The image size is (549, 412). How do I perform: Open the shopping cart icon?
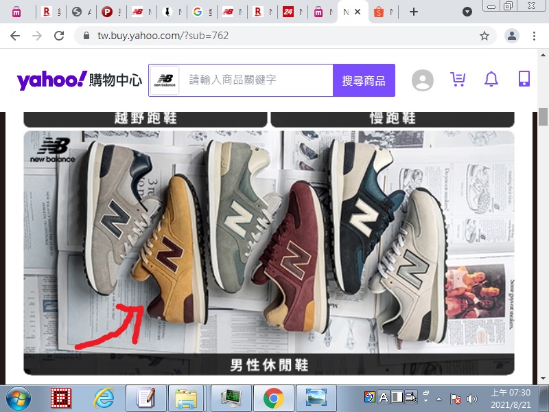(x=458, y=80)
